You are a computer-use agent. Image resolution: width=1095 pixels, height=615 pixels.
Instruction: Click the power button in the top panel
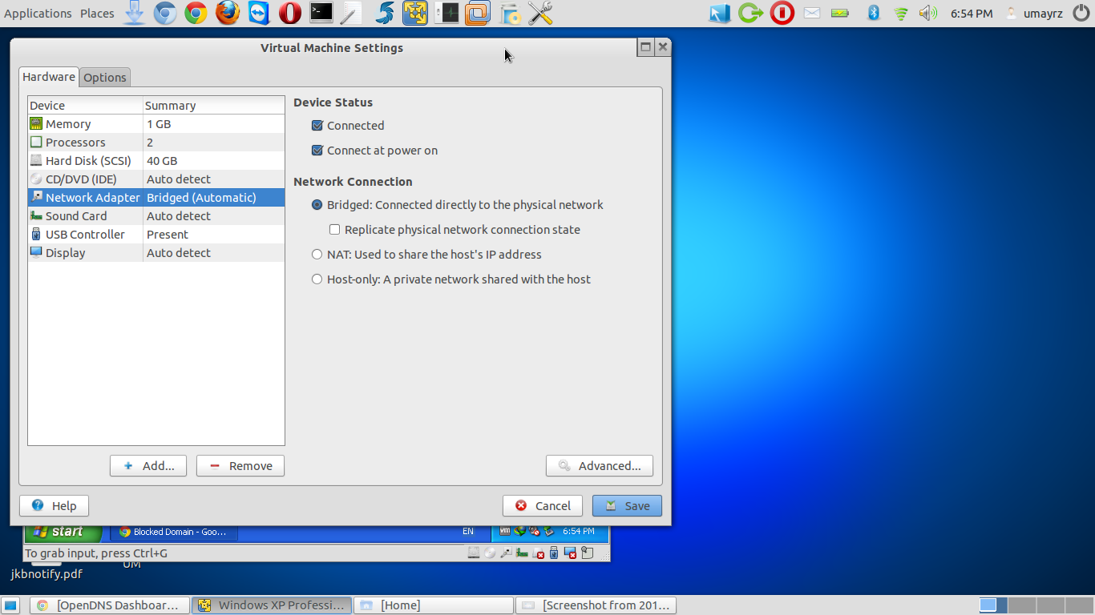point(1081,13)
